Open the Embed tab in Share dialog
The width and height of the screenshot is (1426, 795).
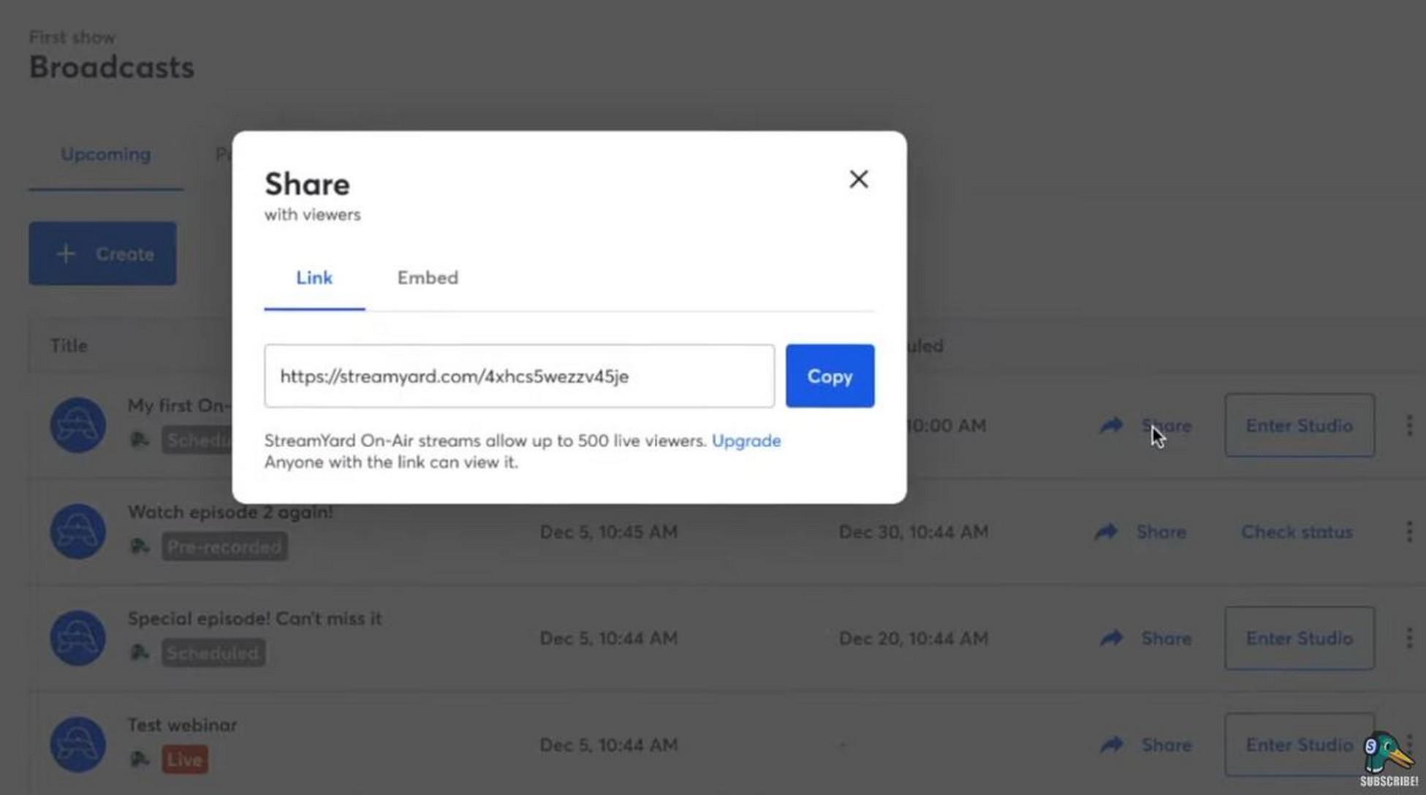tap(428, 278)
